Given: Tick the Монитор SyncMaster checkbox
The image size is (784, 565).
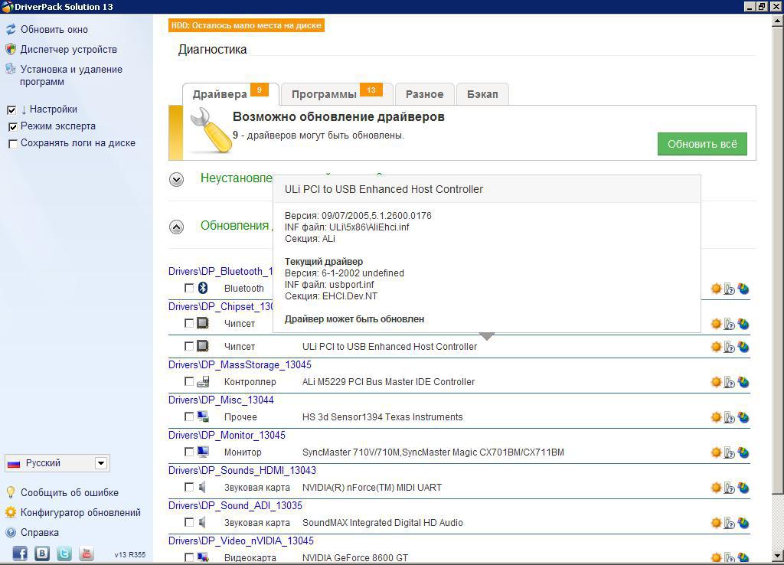Looking at the screenshot, I should 189,452.
